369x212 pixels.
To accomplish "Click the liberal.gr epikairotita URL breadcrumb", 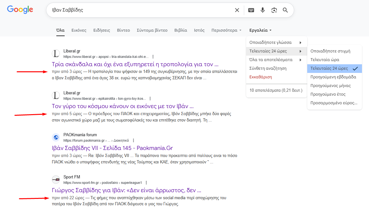I will coord(104,98).
